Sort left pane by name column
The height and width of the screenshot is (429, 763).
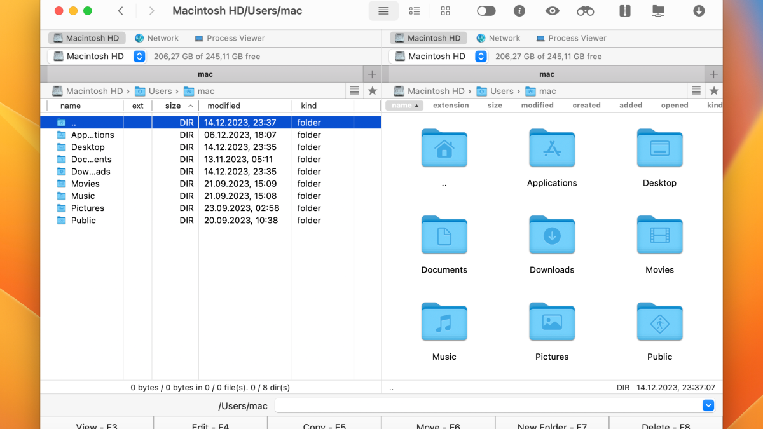click(x=85, y=106)
